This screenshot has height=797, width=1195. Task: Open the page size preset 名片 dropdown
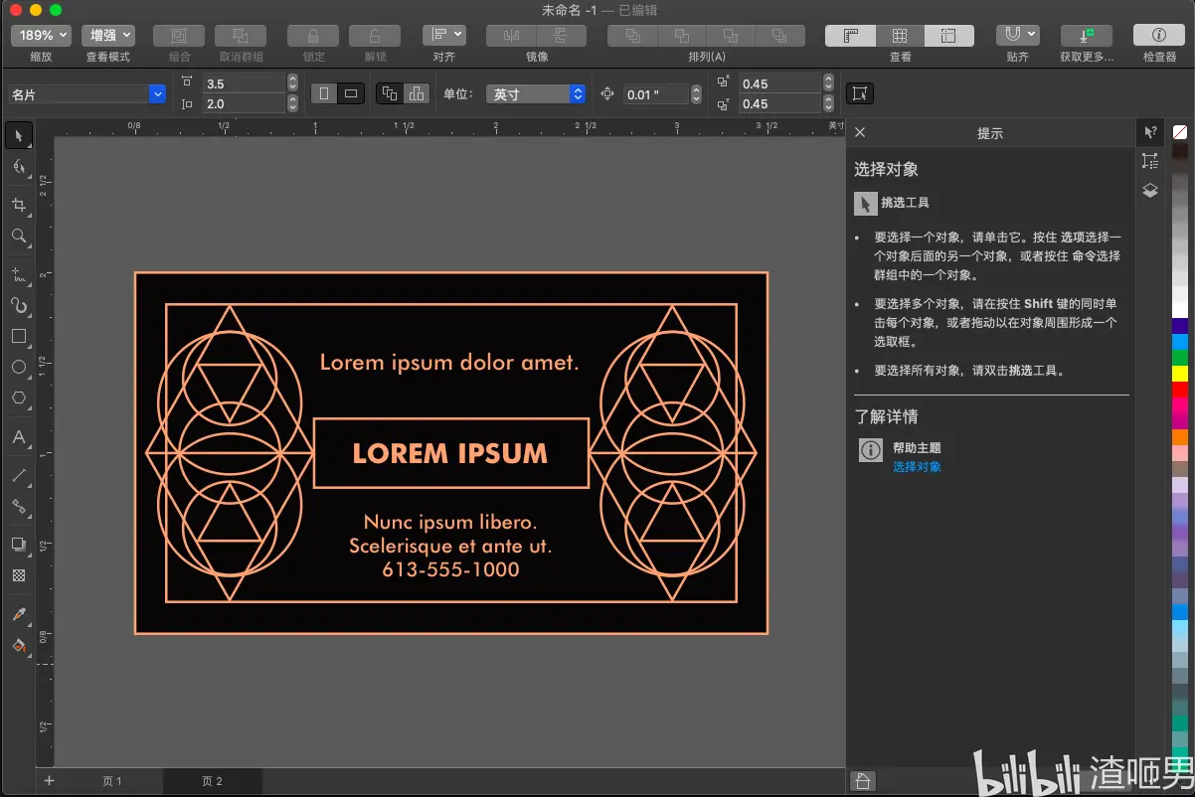tap(157, 94)
